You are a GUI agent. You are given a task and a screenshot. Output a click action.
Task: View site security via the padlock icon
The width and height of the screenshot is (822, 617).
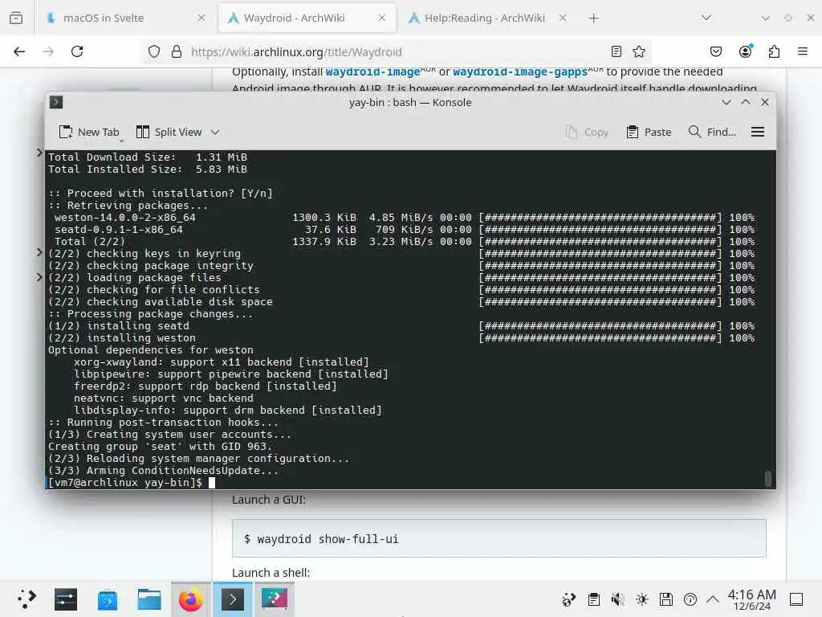click(177, 51)
